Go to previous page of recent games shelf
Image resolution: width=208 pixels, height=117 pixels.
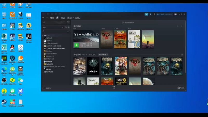[178, 26]
